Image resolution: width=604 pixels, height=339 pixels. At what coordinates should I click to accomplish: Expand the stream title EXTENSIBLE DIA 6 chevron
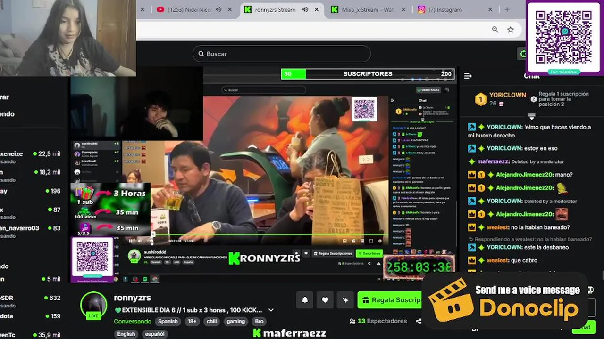click(x=271, y=310)
